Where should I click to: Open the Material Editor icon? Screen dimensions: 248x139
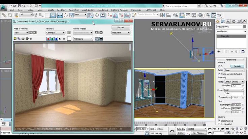click(201, 15)
